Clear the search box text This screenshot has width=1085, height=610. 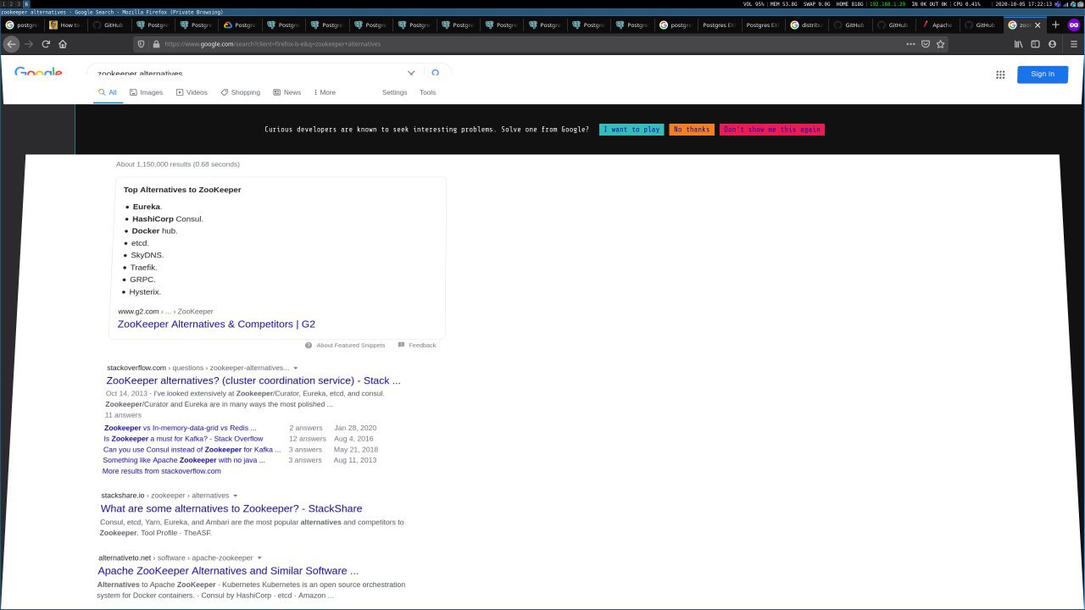click(411, 74)
